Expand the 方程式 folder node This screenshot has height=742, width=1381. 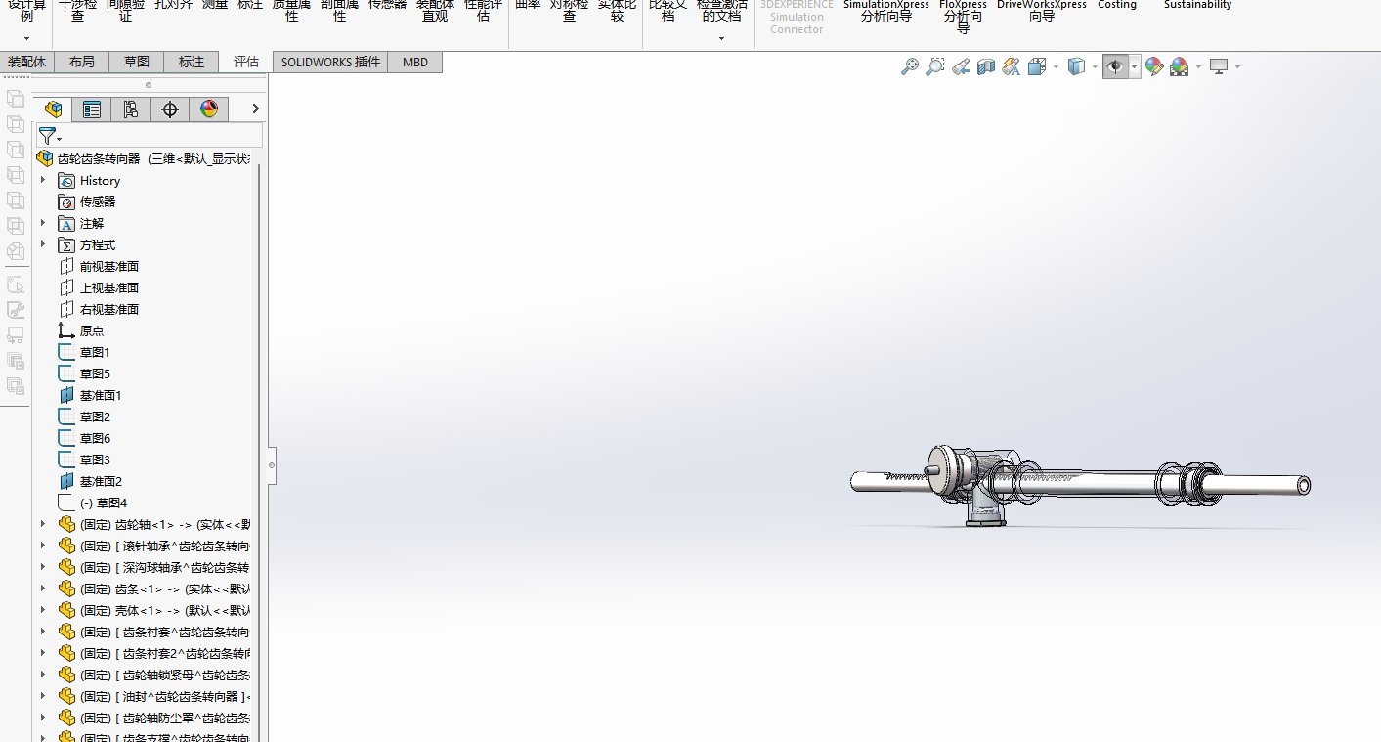coord(42,244)
